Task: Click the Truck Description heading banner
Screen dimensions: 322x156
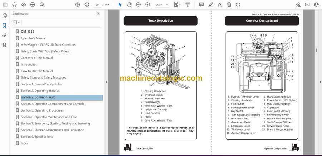Action: click(x=161, y=21)
